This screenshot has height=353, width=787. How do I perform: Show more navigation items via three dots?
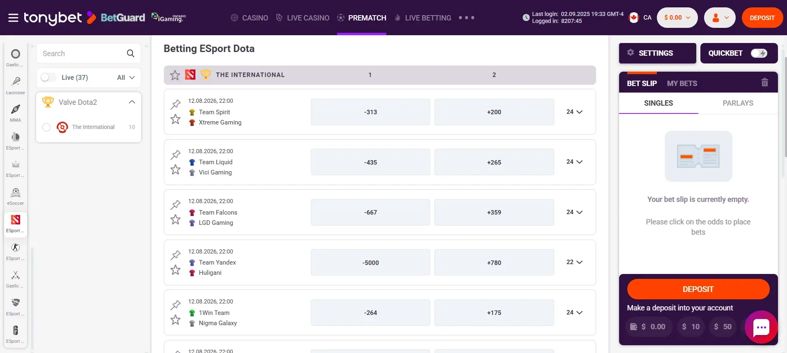467,18
